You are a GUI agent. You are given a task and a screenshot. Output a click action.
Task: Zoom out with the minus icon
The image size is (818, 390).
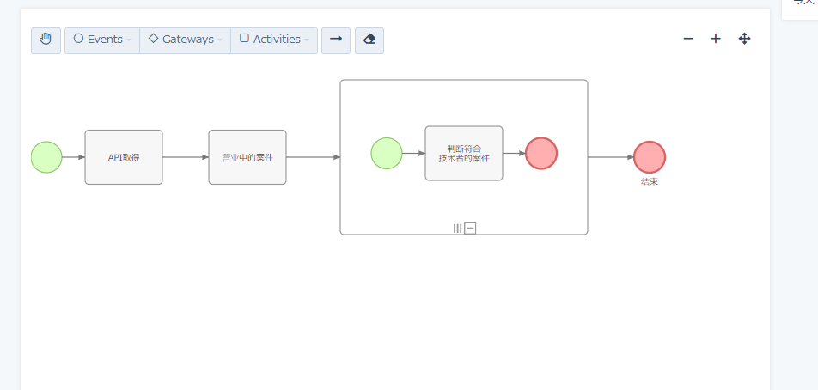coord(688,39)
